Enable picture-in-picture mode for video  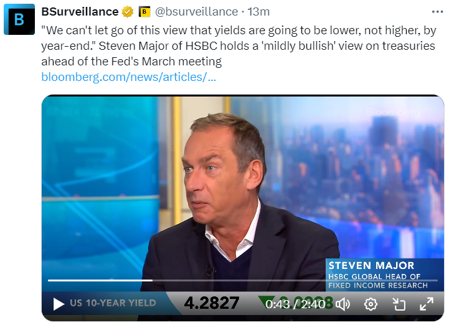[x=399, y=304]
